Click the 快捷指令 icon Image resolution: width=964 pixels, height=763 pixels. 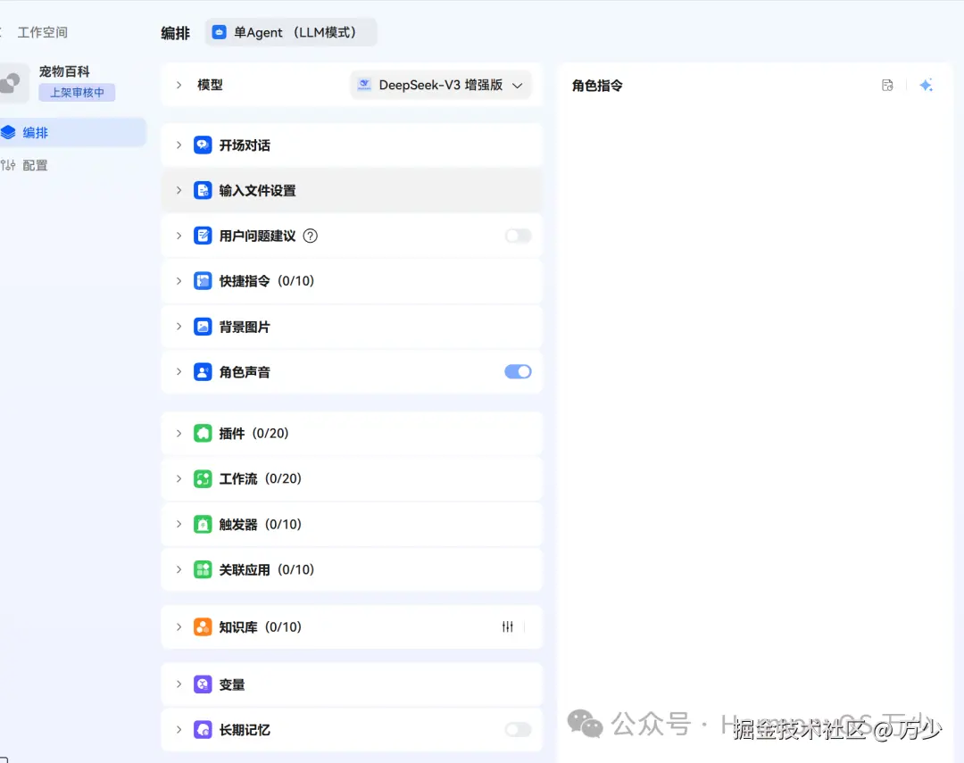point(203,281)
